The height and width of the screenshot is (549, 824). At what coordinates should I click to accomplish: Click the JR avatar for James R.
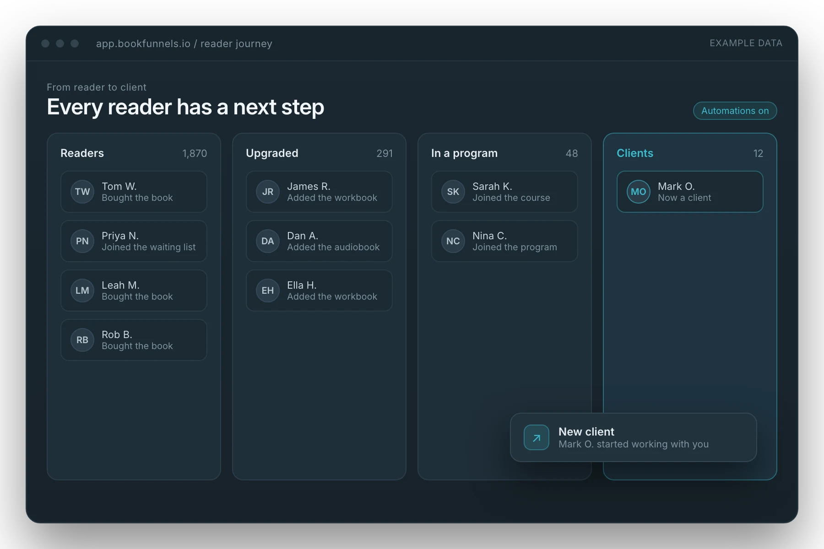pyautogui.click(x=268, y=192)
